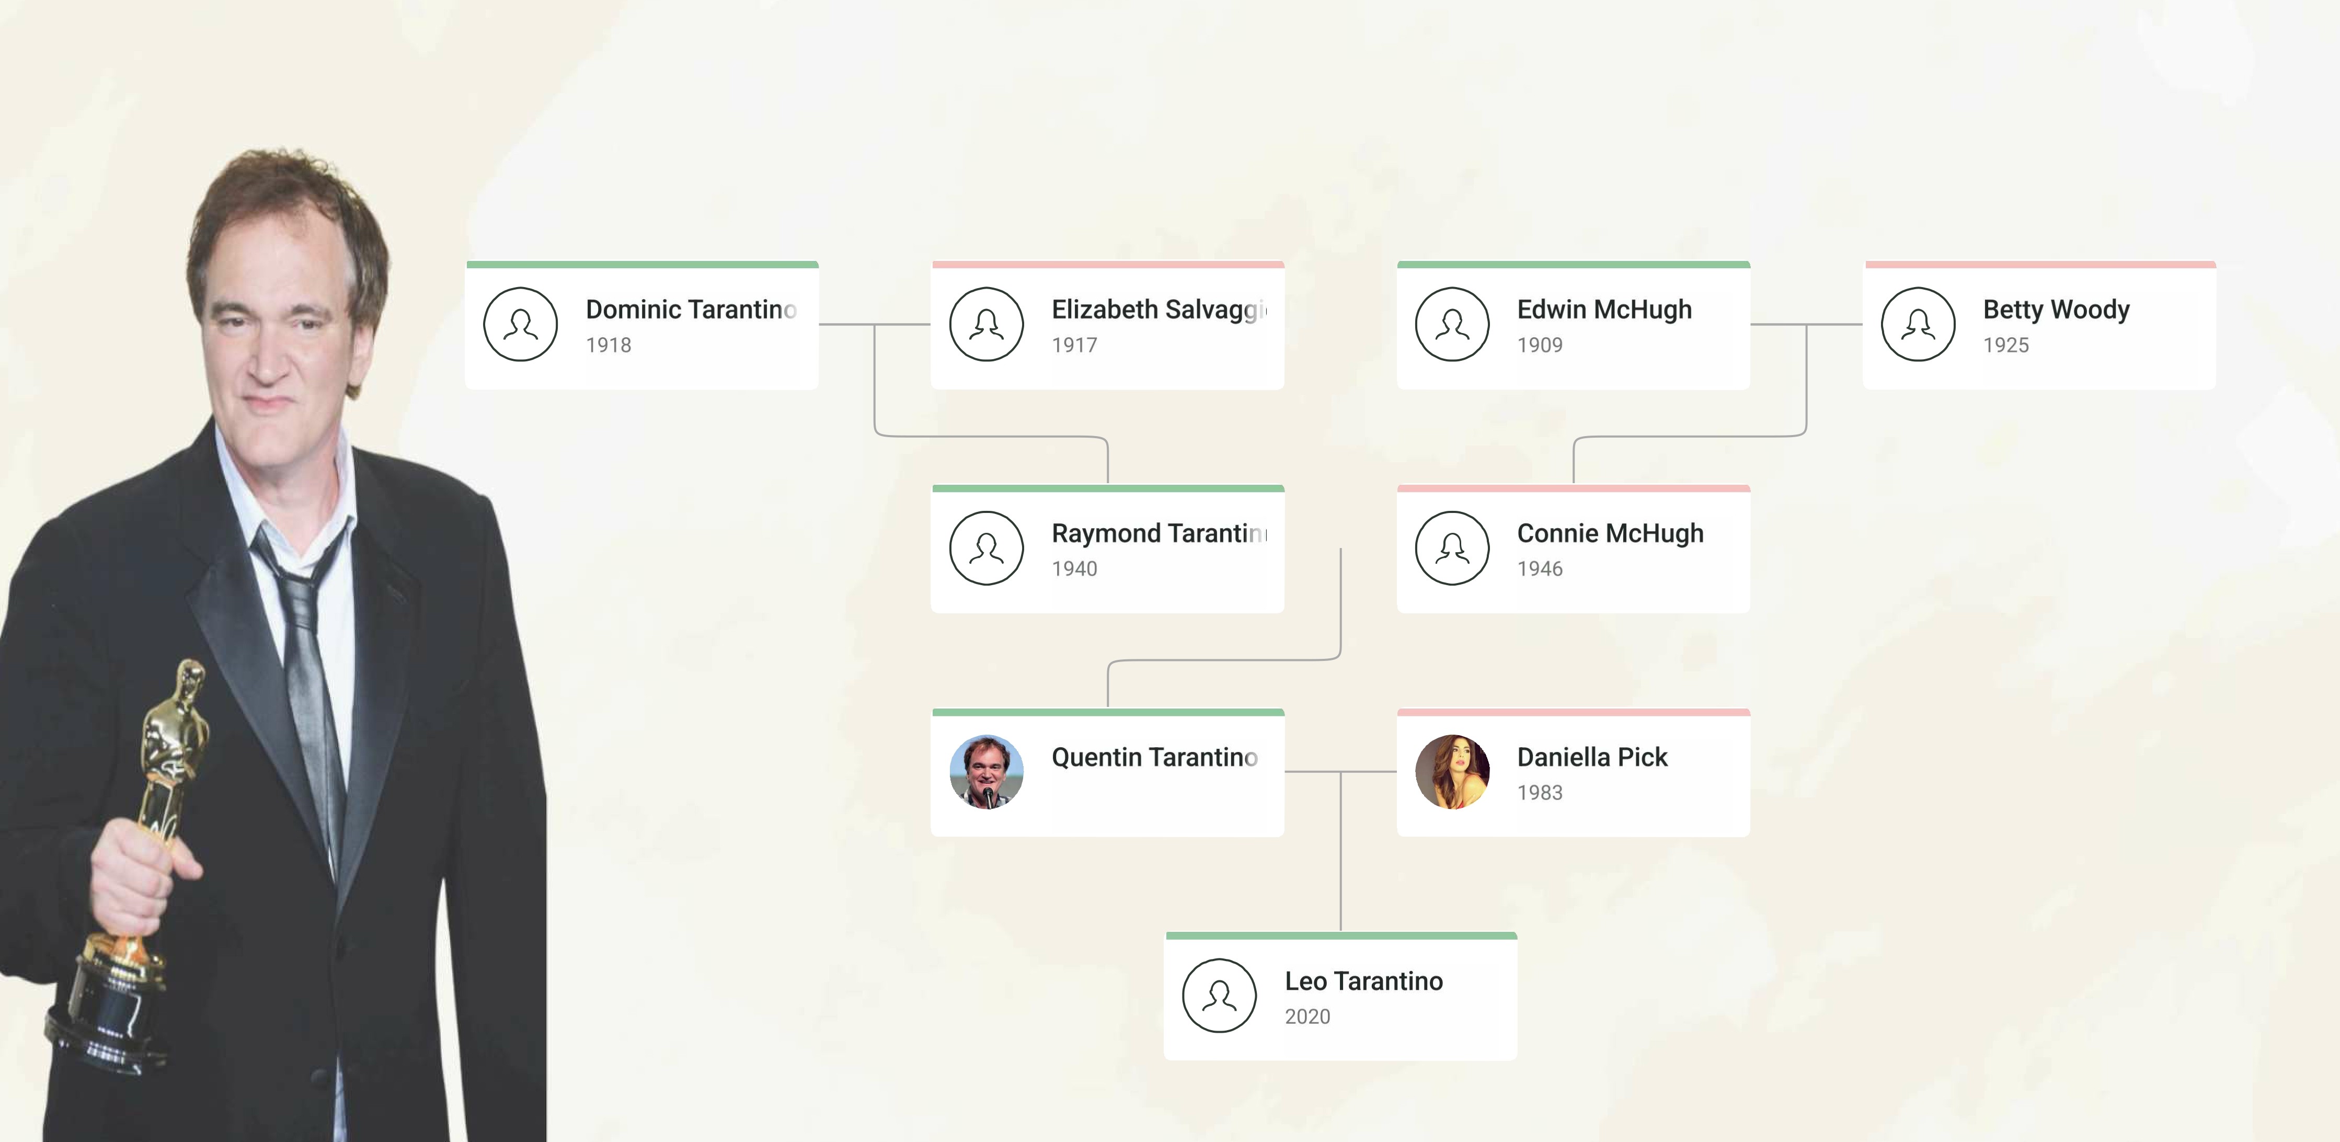Image resolution: width=2340 pixels, height=1142 pixels.
Task: Click the Quentin Tarantino name text
Action: (1154, 757)
